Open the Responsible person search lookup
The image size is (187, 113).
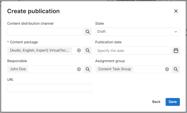point(88,69)
